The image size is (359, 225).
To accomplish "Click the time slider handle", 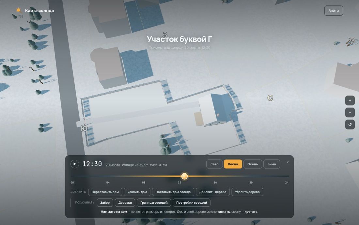I will click(x=184, y=176).
